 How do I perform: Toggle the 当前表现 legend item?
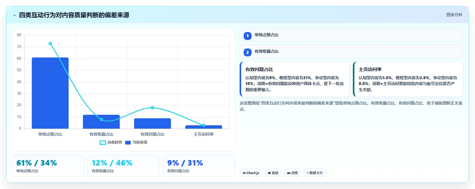(136, 142)
